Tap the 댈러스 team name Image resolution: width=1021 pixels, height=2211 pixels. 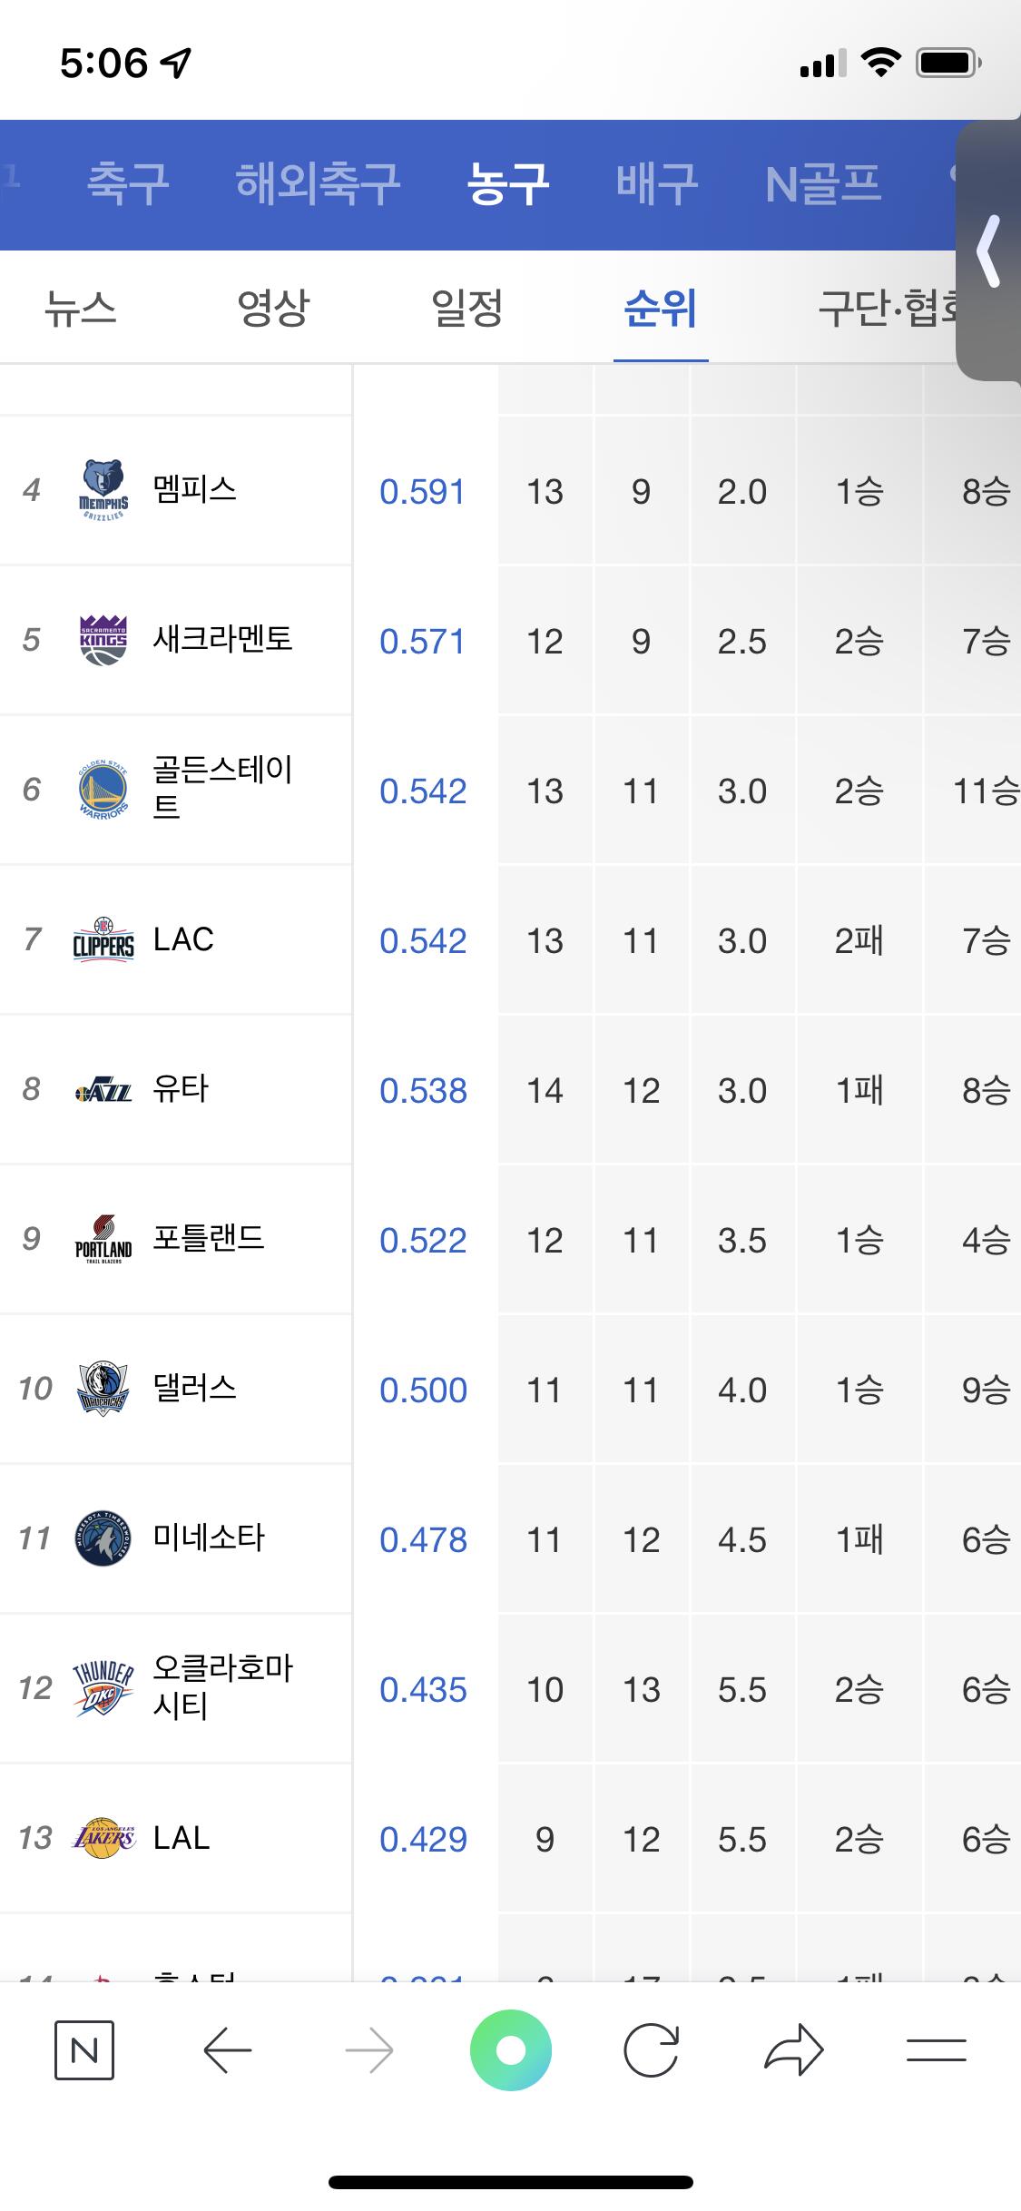pyautogui.click(x=195, y=1388)
